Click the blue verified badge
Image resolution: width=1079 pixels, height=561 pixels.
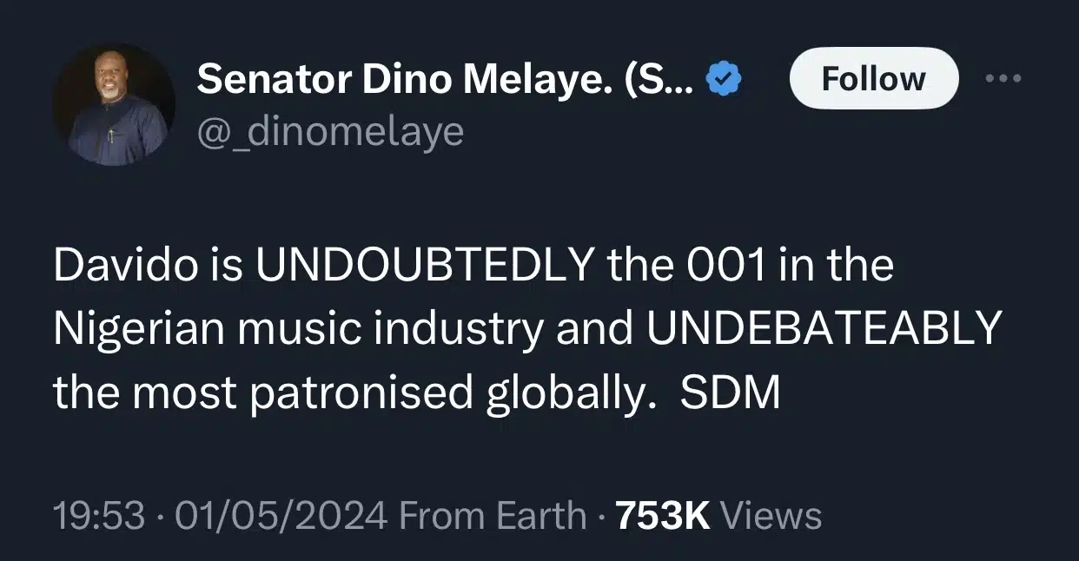coord(723,80)
